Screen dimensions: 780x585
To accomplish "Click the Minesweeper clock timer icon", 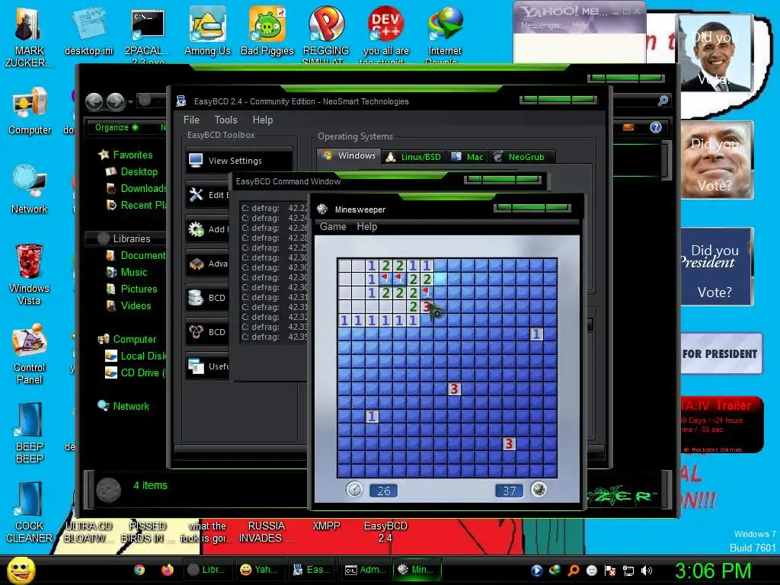I will [354, 490].
